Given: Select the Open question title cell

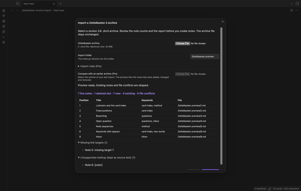Looking at the screenshot, I should click(x=104, y=121).
